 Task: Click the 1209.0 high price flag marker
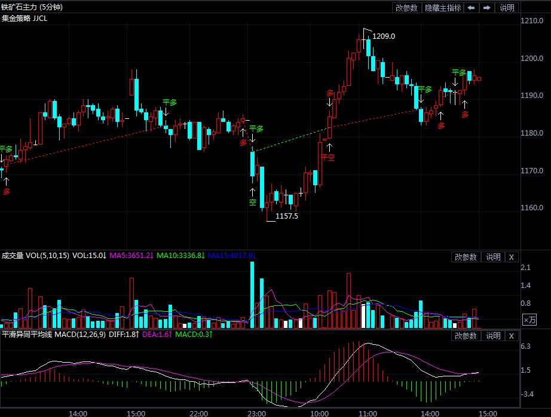click(x=383, y=36)
